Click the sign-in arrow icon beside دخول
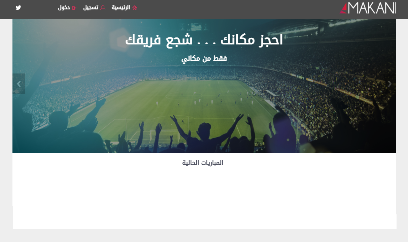Image resolution: width=408 pixels, height=242 pixels. coord(74,7)
